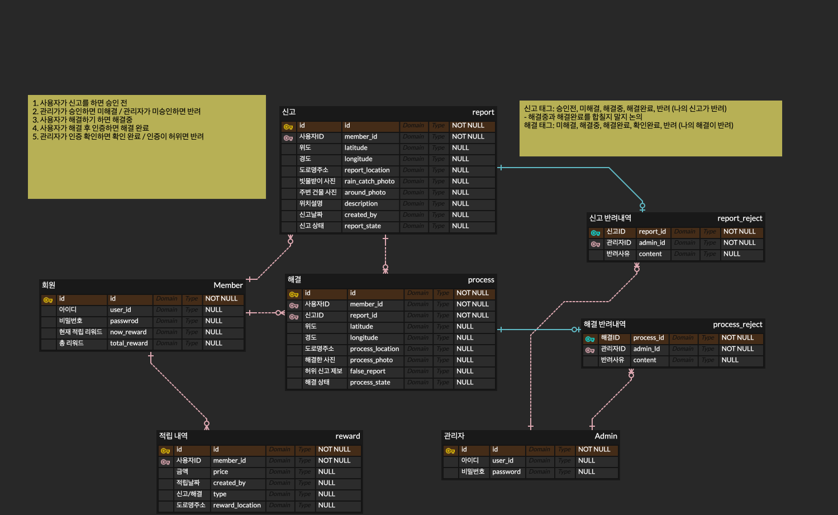Click the Type cell of process_reject content row
This screenshot has height=515, width=838.
pyautogui.click(x=708, y=360)
